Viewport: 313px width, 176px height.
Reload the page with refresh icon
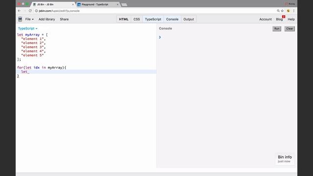(30, 11)
